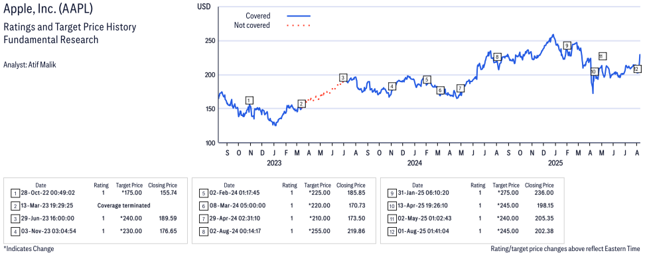Click marker 2 on the price chart

coord(302,104)
